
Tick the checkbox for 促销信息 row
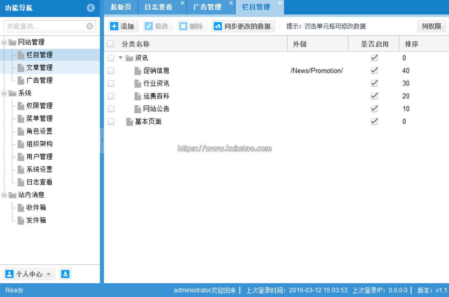tap(111, 71)
